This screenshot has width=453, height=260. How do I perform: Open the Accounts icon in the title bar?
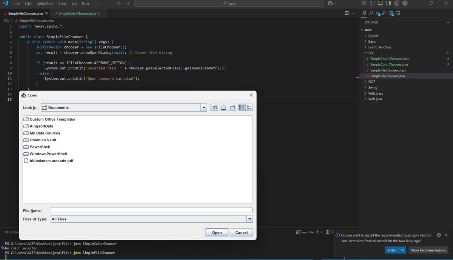[397, 3]
